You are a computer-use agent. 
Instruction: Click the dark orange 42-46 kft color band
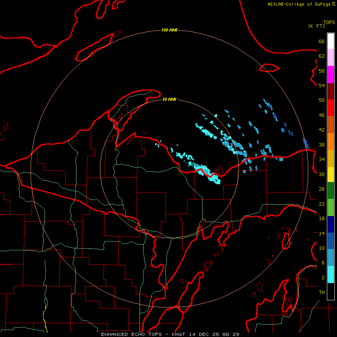[331, 125]
